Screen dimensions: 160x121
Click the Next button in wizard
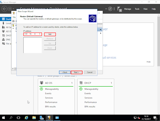(x=76, y=72)
